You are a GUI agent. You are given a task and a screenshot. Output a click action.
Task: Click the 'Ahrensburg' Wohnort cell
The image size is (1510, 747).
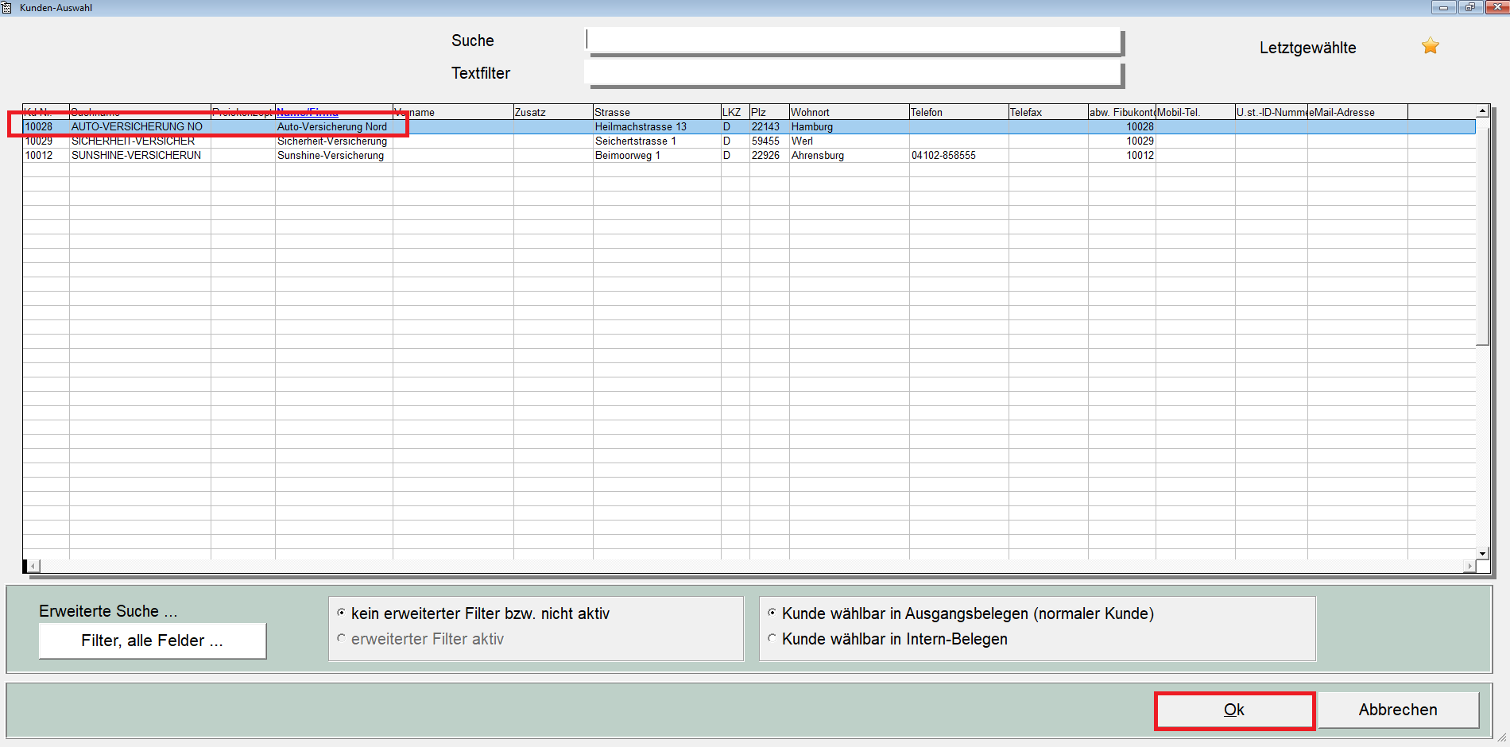tap(849, 155)
